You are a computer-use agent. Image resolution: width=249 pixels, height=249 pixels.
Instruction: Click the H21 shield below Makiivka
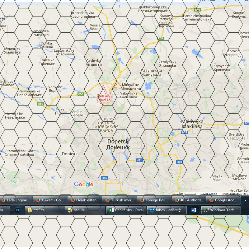pos(185,132)
